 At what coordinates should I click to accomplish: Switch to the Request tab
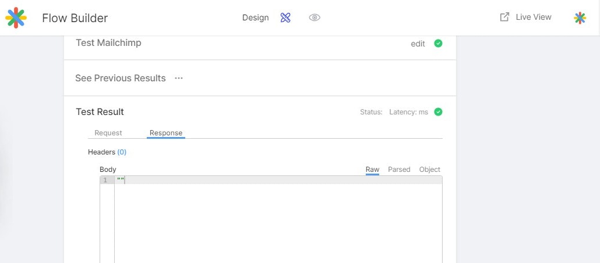click(108, 132)
